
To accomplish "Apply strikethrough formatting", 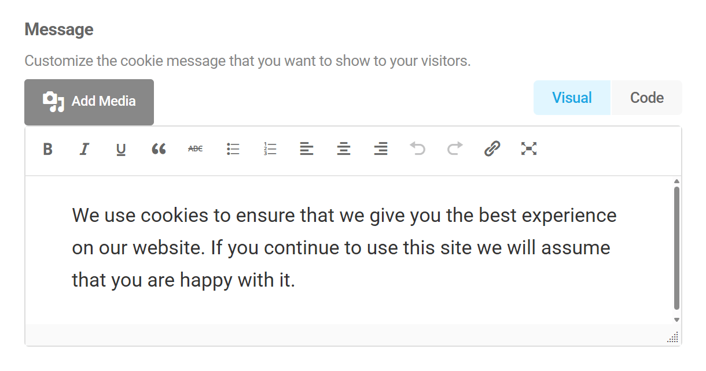I will (196, 149).
